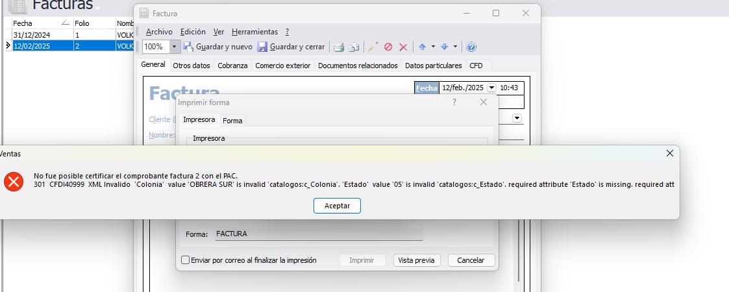Switch to the CFD tab
The image size is (729, 292).
[x=476, y=66]
